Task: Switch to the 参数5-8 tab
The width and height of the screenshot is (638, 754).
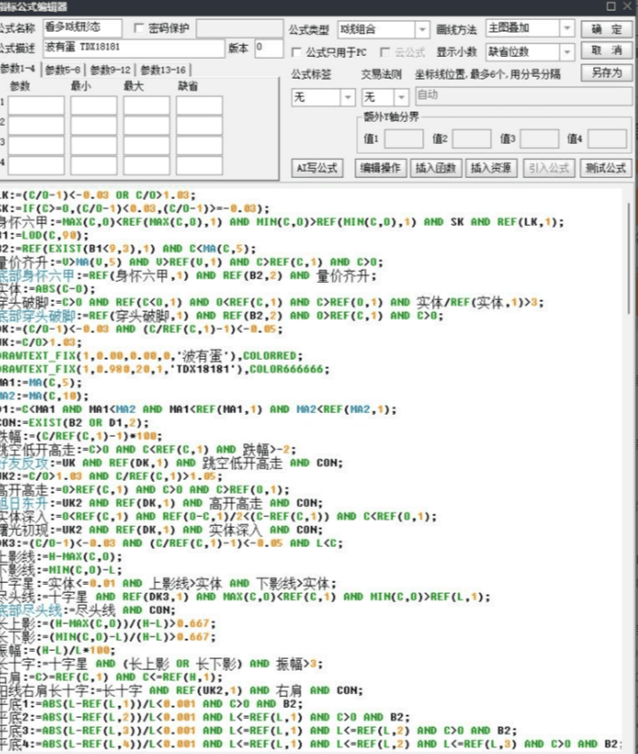Action: click(x=64, y=70)
